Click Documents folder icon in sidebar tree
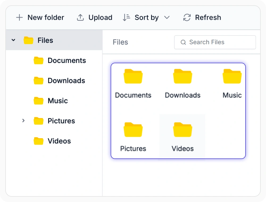This screenshot has width=266, height=202. coord(39,61)
